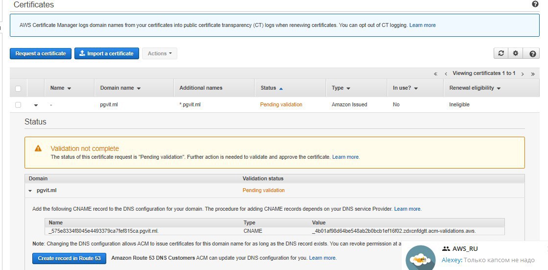Click the *.pgvit.ml additional name cell
548x270 pixels.
(x=190, y=104)
